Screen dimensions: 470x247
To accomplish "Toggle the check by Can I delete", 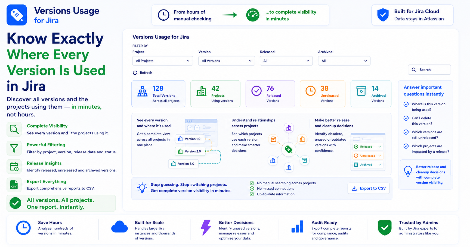I will pyautogui.click(x=406, y=118).
